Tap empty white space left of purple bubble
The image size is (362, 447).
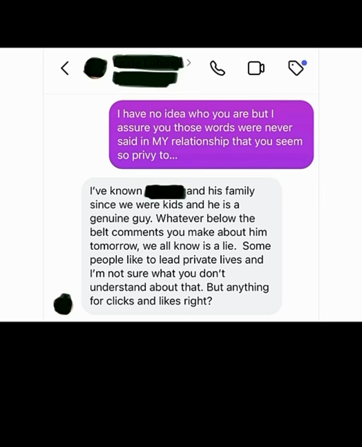point(76,134)
